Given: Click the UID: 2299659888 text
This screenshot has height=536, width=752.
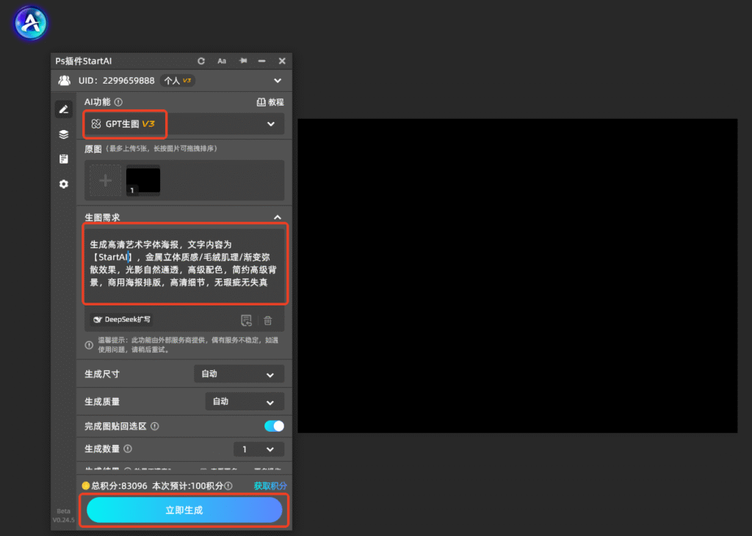Looking at the screenshot, I should (x=117, y=81).
